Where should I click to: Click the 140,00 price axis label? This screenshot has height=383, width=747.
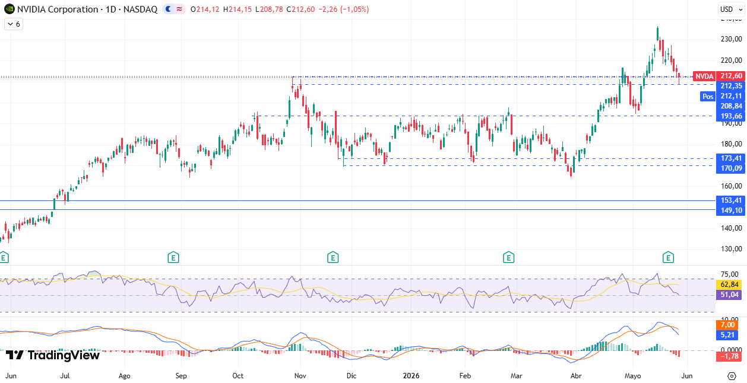730,228
